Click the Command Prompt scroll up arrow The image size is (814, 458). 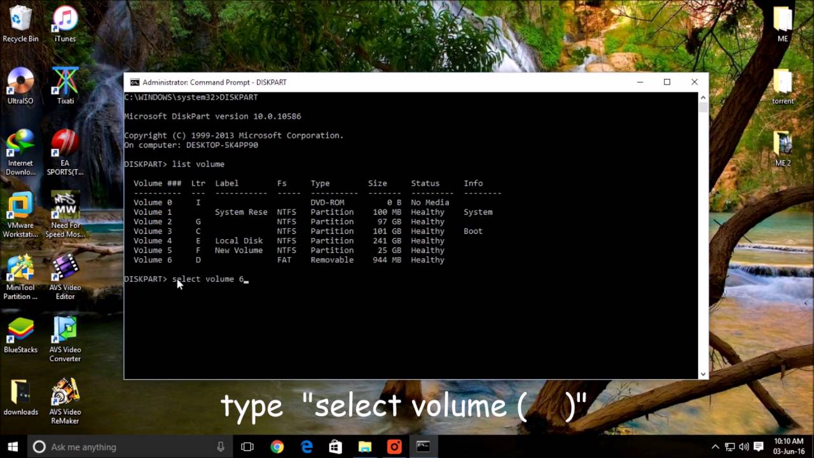(x=703, y=97)
